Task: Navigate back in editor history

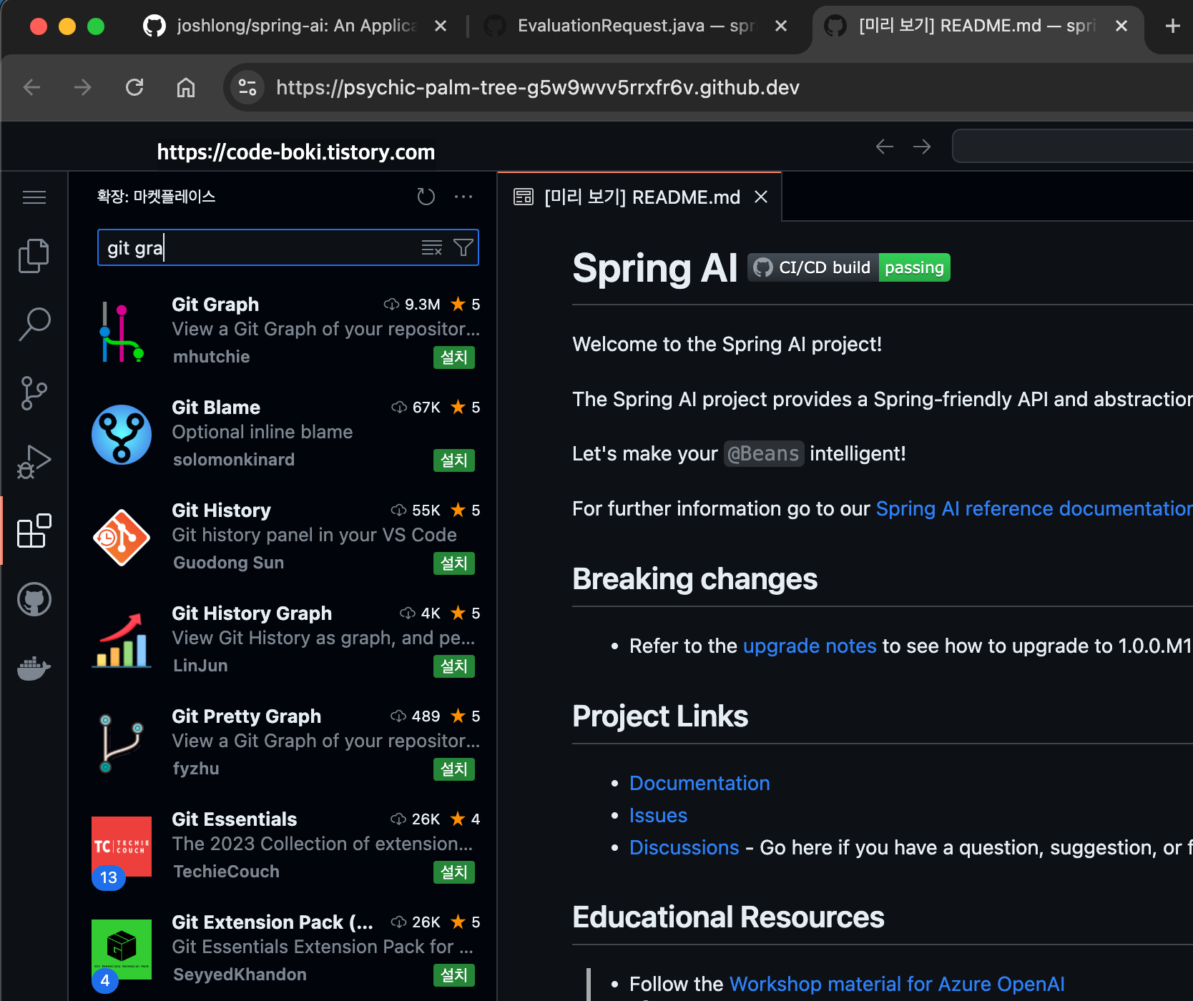Action: tap(885, 147)
